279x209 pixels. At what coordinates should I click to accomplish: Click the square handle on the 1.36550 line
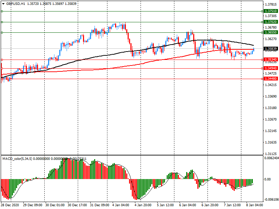(2, 32)
